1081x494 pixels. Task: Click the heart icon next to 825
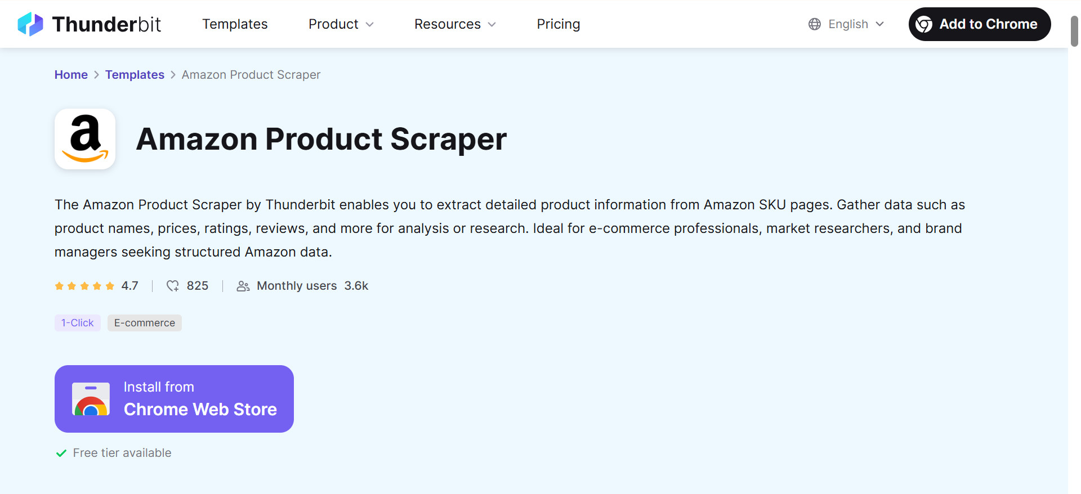[172, 286]
